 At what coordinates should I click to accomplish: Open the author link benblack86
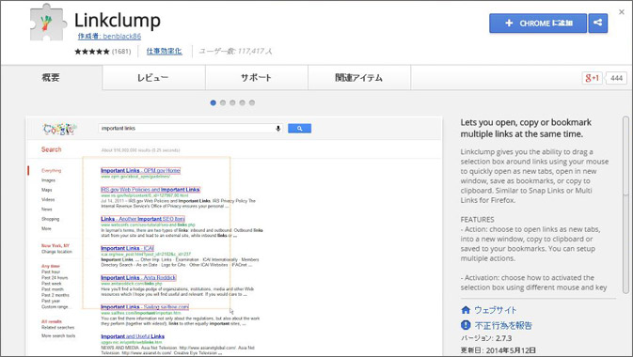tap(109, 37)
